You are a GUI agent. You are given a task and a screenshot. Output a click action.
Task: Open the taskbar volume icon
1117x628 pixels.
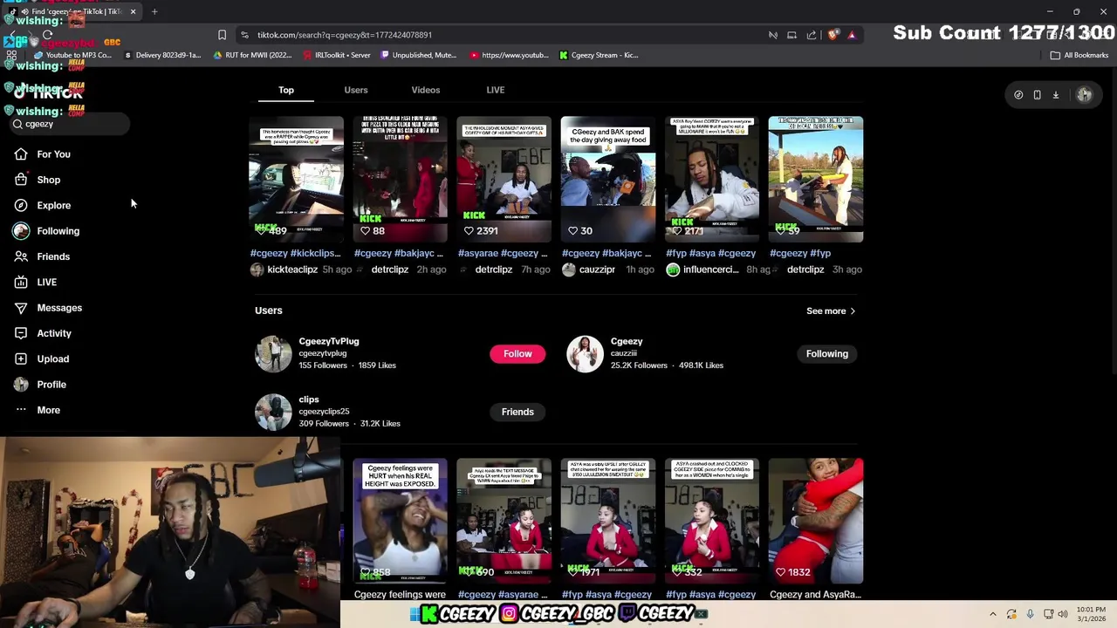point(1063,614)
